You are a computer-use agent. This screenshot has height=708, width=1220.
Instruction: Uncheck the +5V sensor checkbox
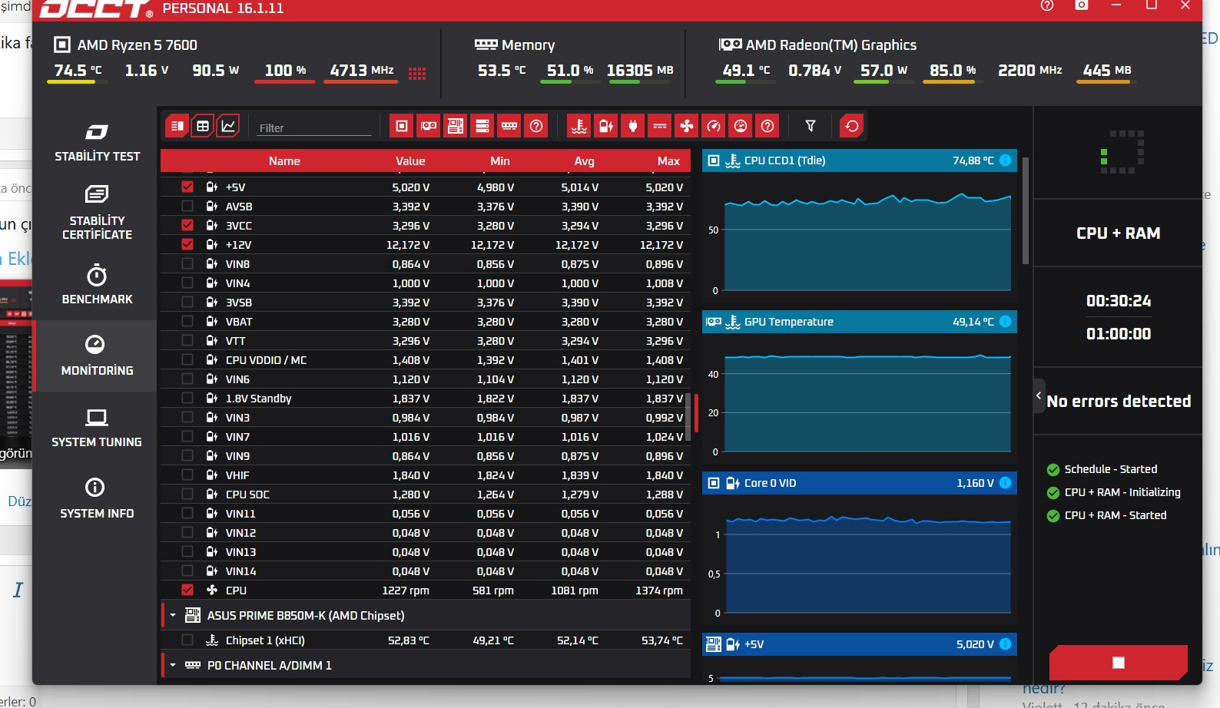pyautogui.click(x=187, y=187)
